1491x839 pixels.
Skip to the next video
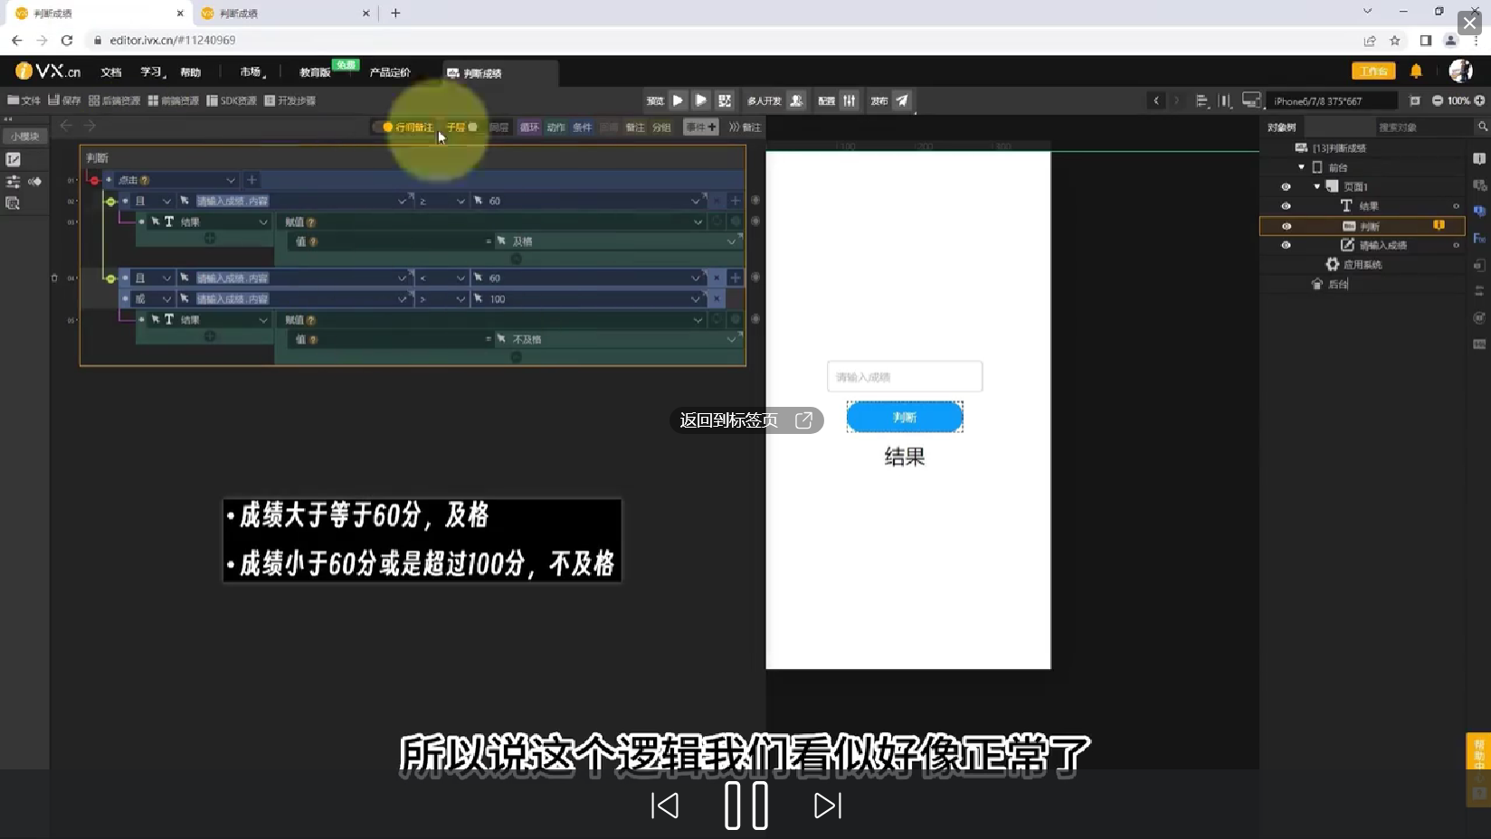(x=828, y=806)
